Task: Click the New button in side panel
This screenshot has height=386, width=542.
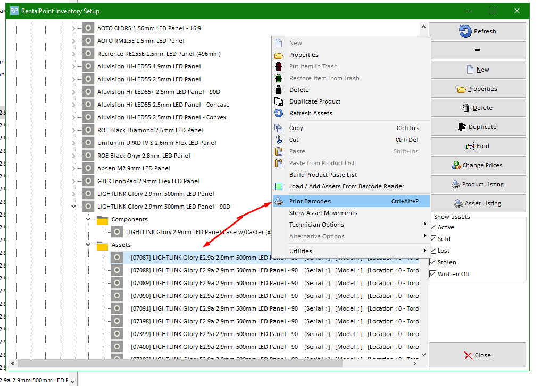Action: click(x=477, y=70)
